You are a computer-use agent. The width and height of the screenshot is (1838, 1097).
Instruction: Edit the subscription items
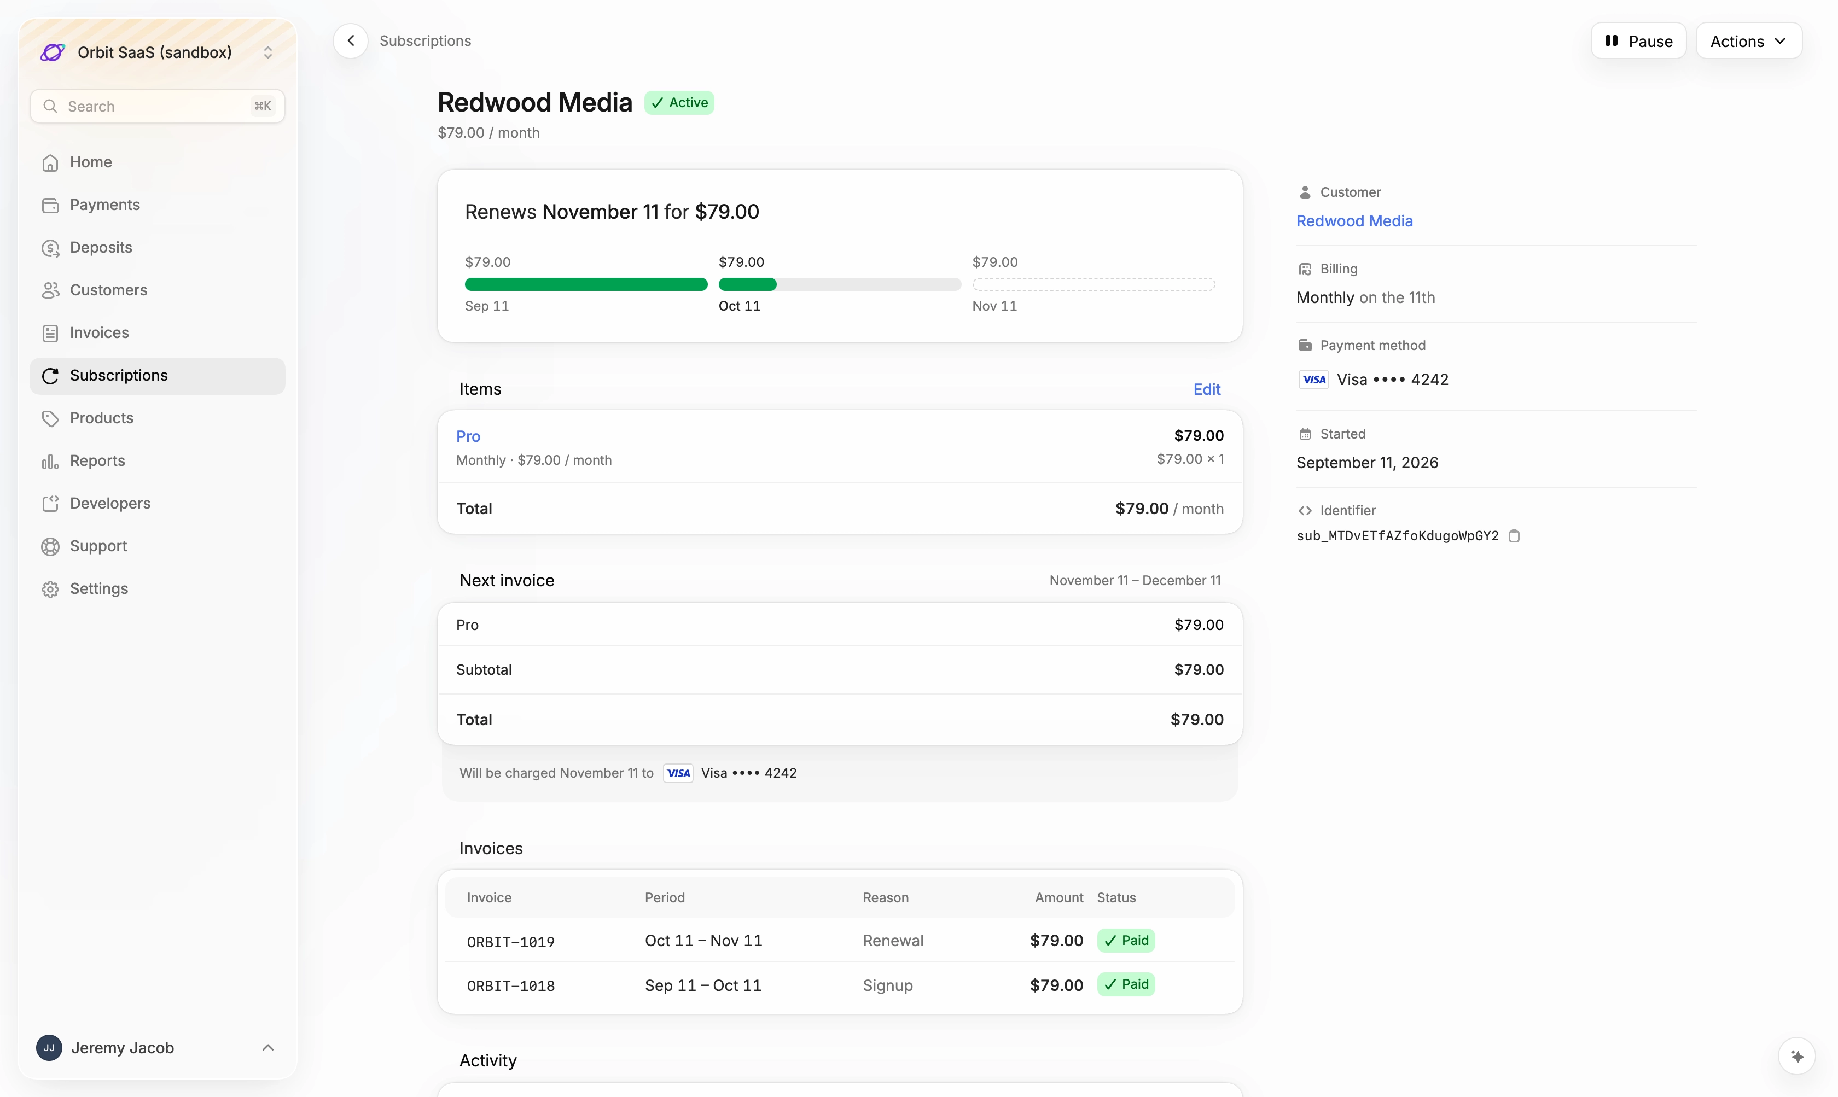[x=1207, y=389]
